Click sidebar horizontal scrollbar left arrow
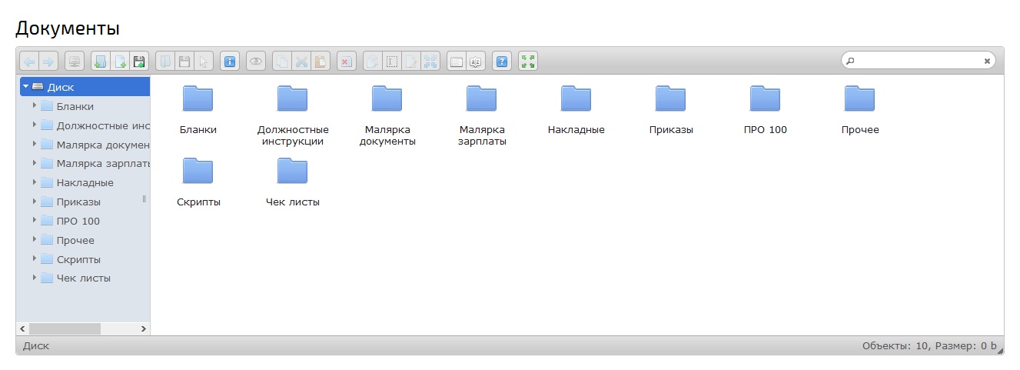The height and width of the screenshot is (370, 1020). click(22, 328)
